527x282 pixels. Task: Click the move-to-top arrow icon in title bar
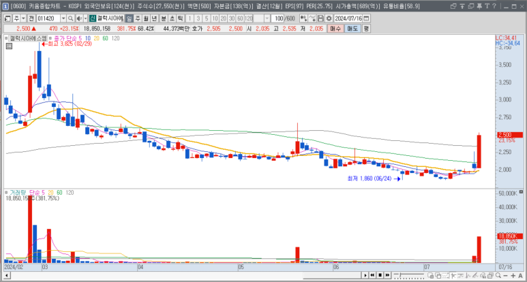(462, 6)
